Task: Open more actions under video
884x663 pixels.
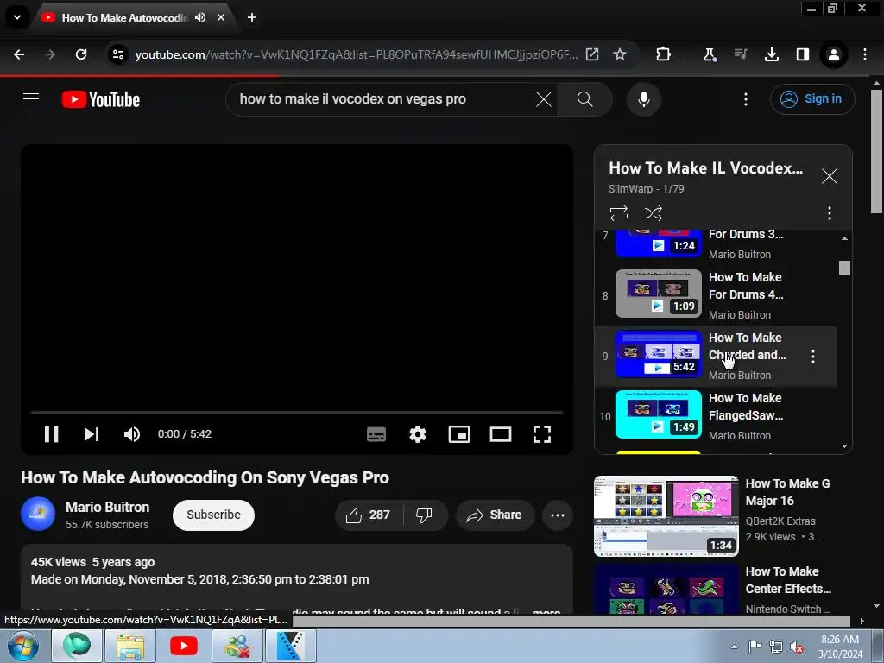Action: pos(557,515)
